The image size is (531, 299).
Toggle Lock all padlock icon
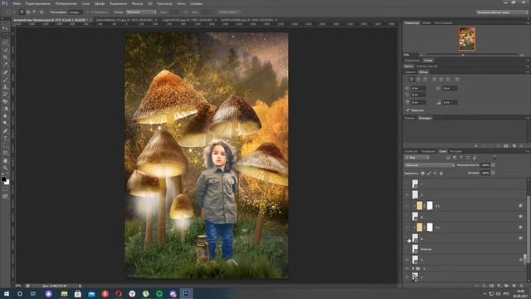click(441, 174)
